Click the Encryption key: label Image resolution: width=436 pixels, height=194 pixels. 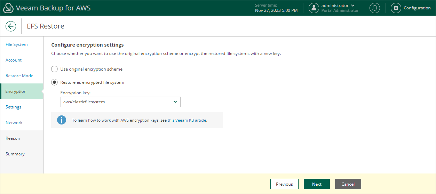(x=75, y=93)
